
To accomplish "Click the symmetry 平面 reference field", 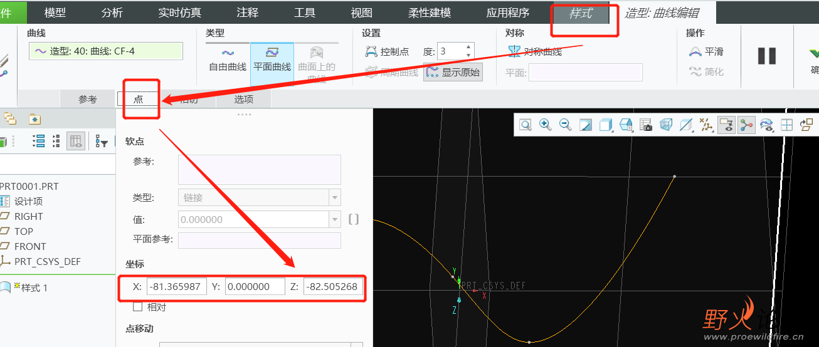I will pyautogui.click(x=585, y=72).
